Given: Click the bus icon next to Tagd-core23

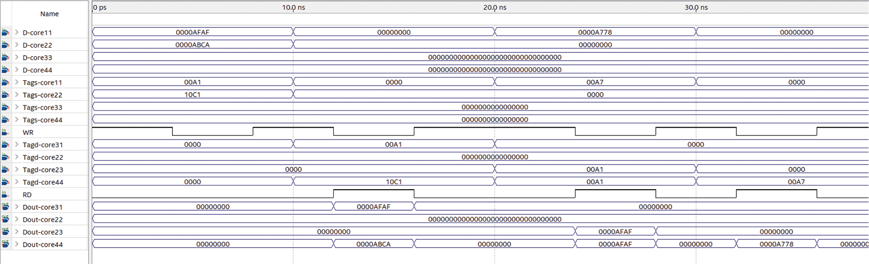Looking at the screenshot, I should [x=5, y=170].
